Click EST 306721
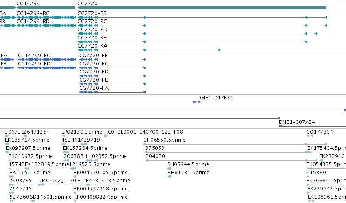Image resolution: width=346 pixels, height=203 pixels. [x=14, y=132]
